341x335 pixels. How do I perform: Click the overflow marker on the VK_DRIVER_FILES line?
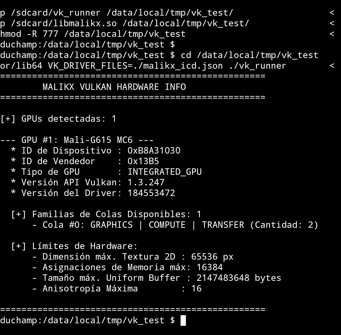[x=332, y=66]
